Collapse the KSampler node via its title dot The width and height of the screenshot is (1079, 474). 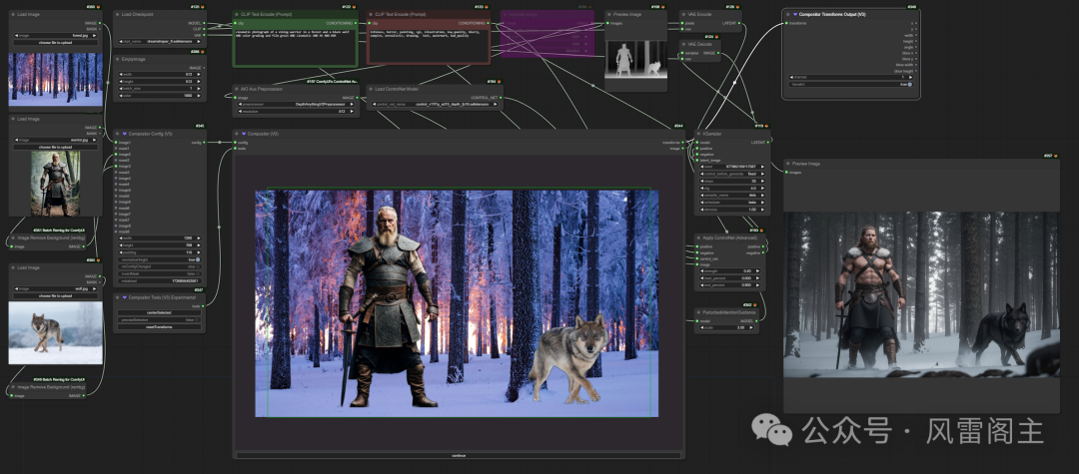pos(697,134)
